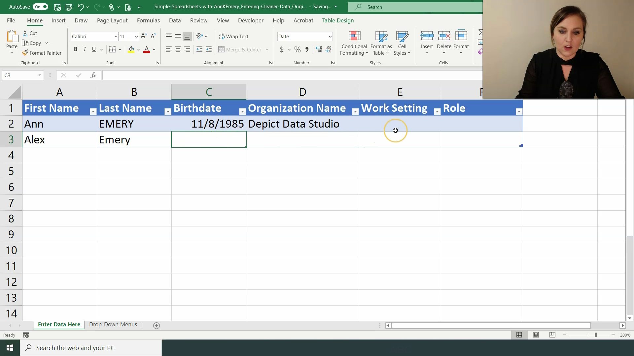Viewport: 634px width, 356px height.
Task: Select cell containing Depict Data Studio
Action: coord(302,124)
